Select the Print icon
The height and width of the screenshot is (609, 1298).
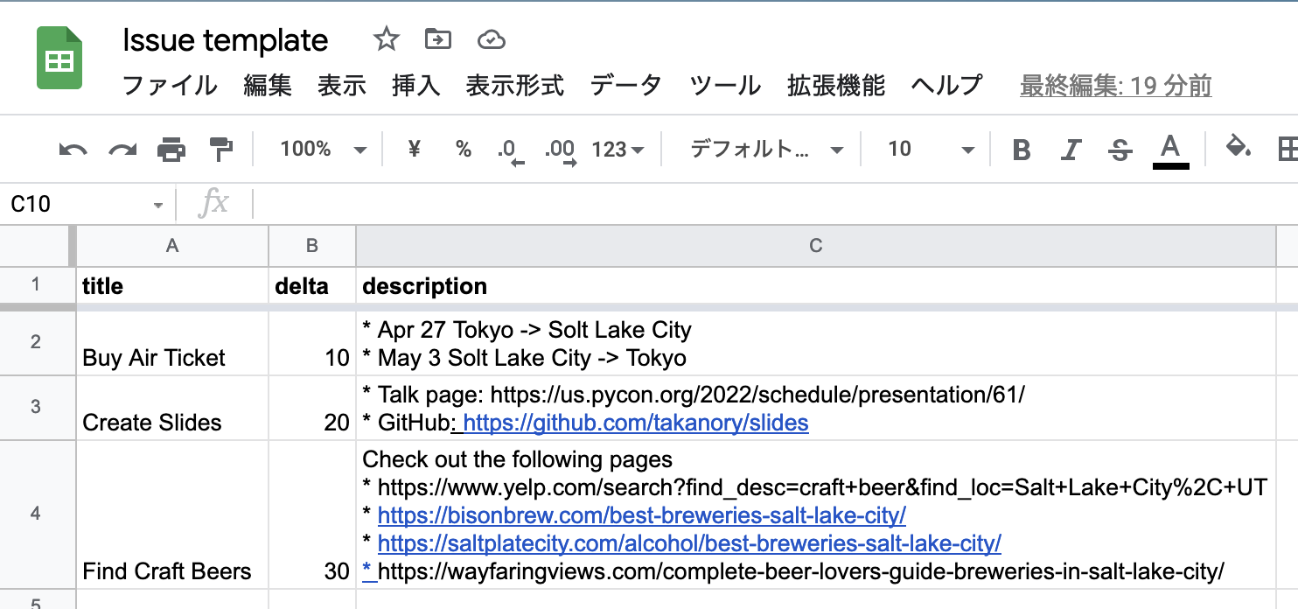coord(171,149)
